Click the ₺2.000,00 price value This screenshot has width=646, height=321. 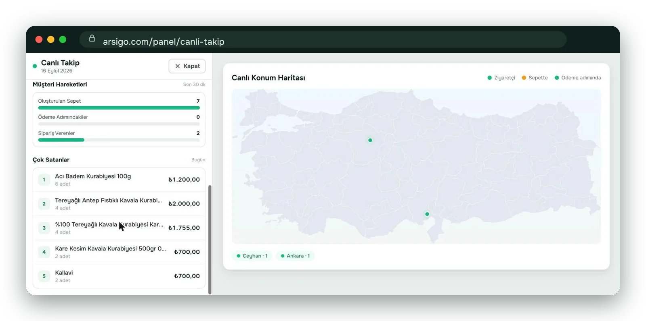pyautogui.click(x=184, y=204)
